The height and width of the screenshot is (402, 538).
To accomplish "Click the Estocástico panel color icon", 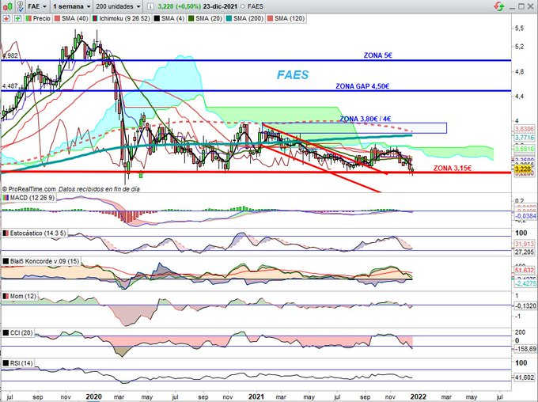I will point(6,233).
